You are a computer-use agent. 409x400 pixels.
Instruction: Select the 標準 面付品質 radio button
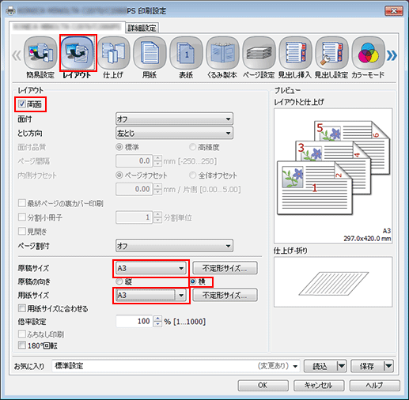point(119,147)
